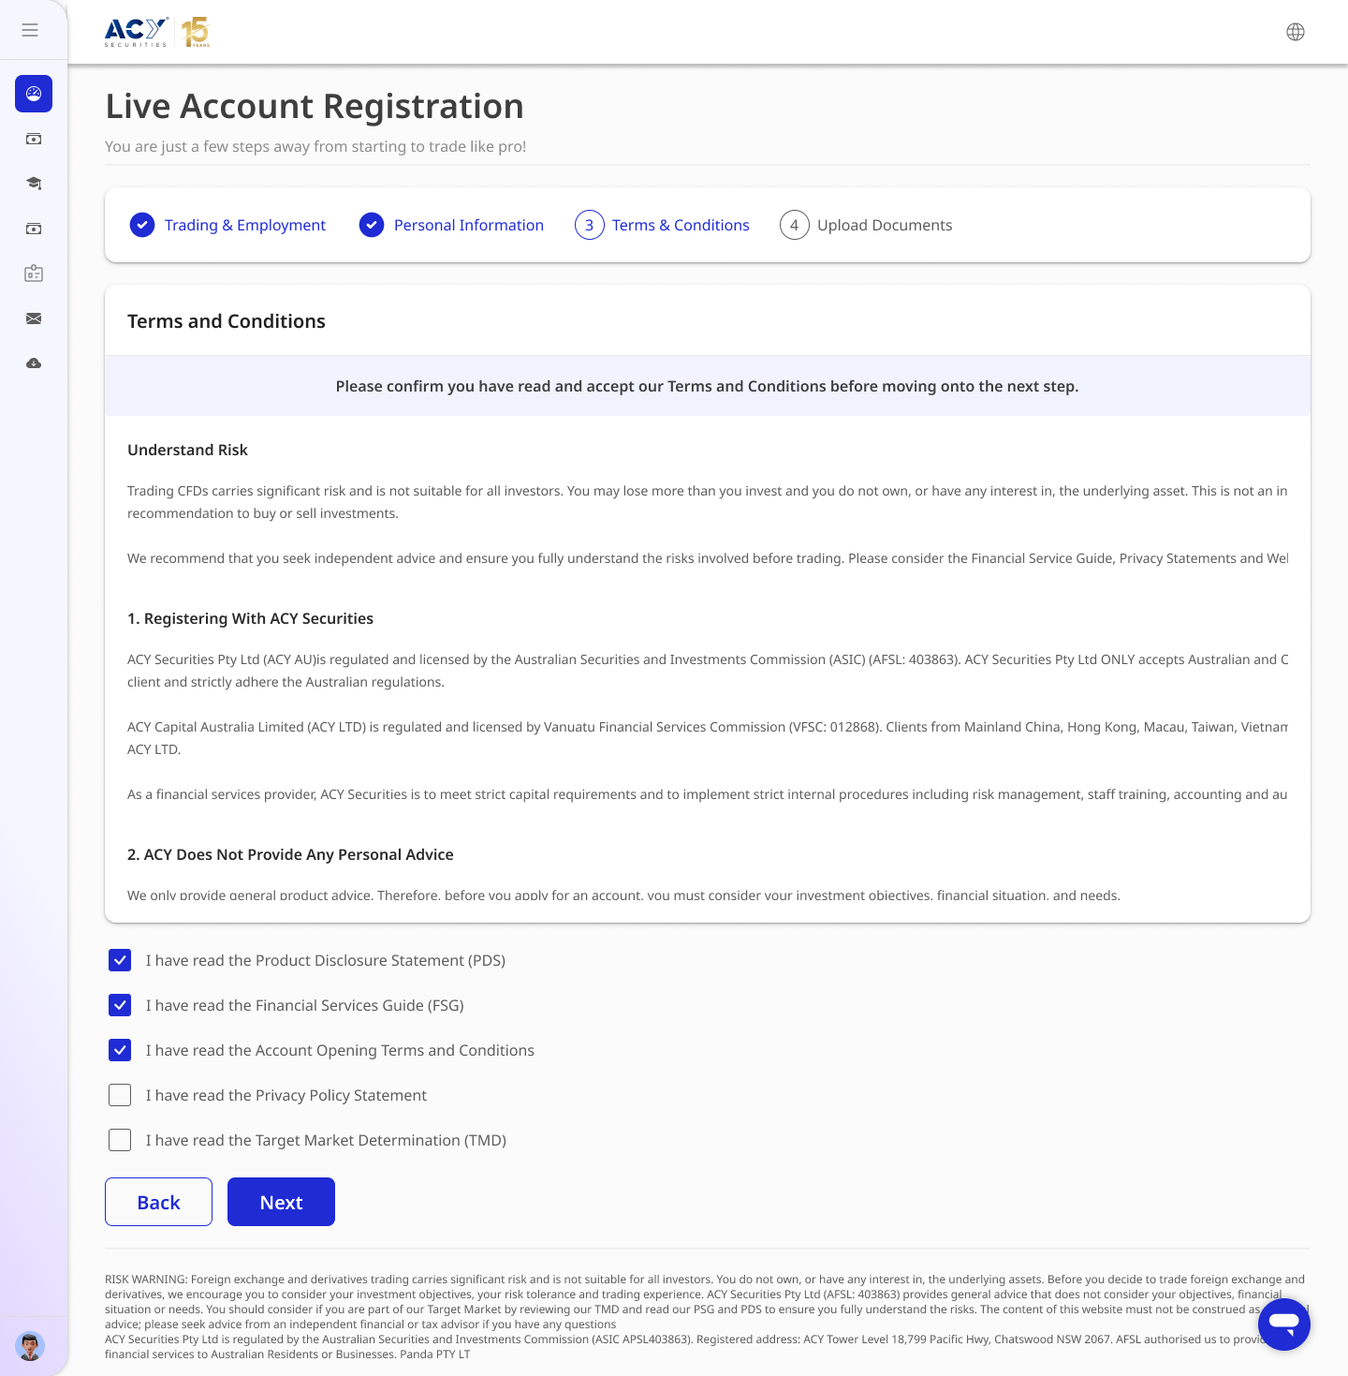Image resolution: width=1348 pixels, height=1376 pixels.
Task: Select the lower banknote icon in sidebar
Action: click(x=33, y=229)
